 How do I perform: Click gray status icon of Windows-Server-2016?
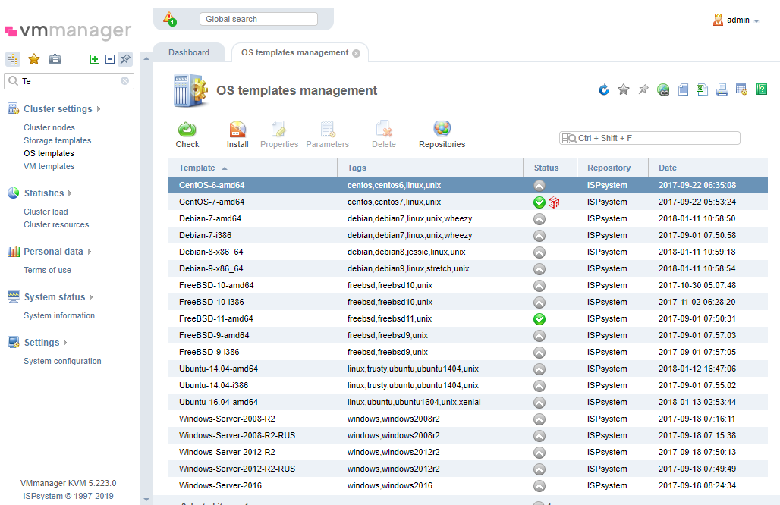click(x=539, y=486)
